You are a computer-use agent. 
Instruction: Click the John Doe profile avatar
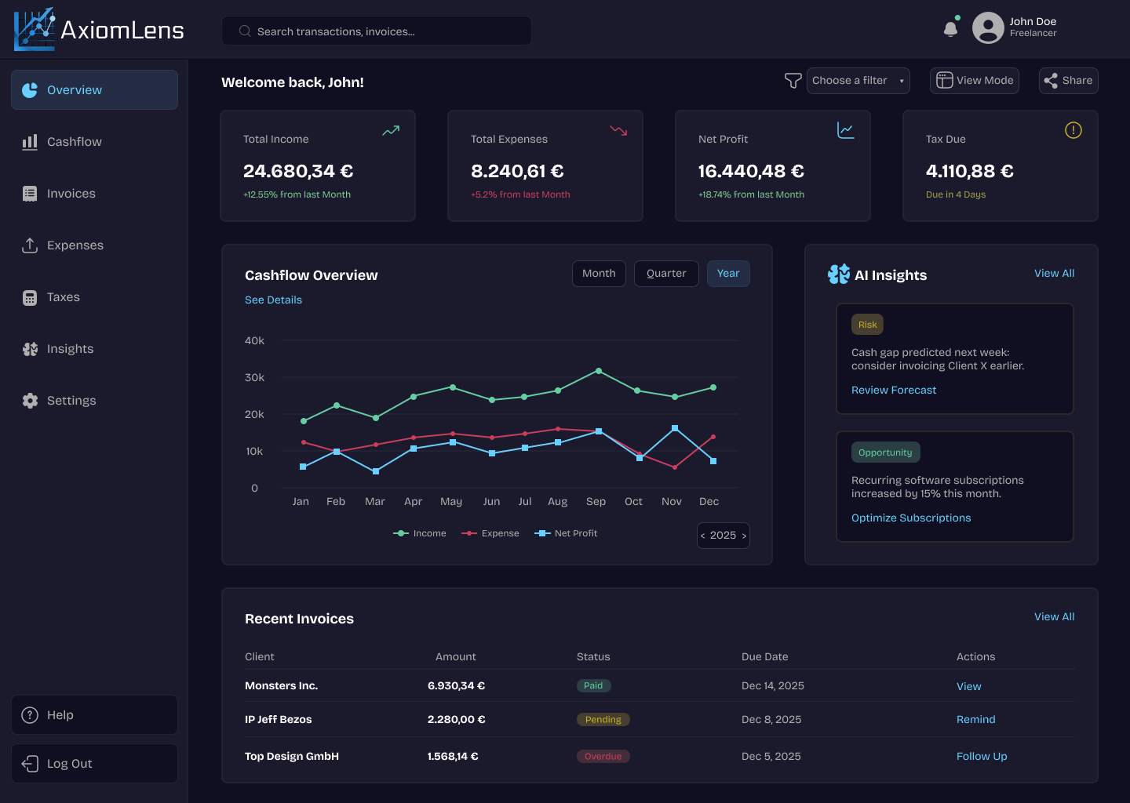(x=988, y=28)
